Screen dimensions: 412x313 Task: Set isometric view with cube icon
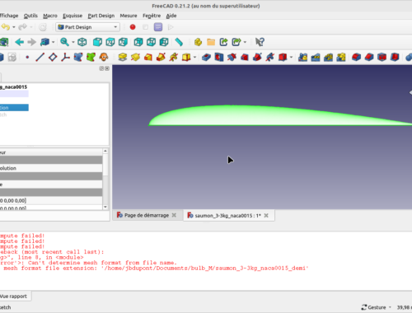(82, 42)
